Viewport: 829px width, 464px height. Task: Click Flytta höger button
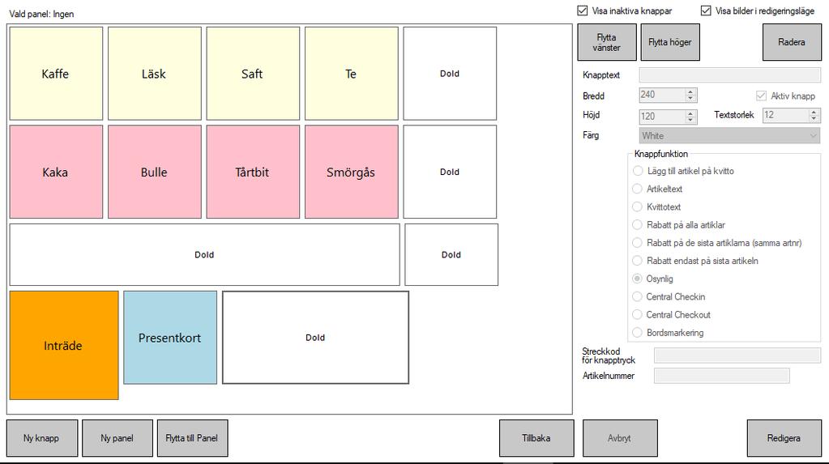pyautogui.click(x=670, y=42)
